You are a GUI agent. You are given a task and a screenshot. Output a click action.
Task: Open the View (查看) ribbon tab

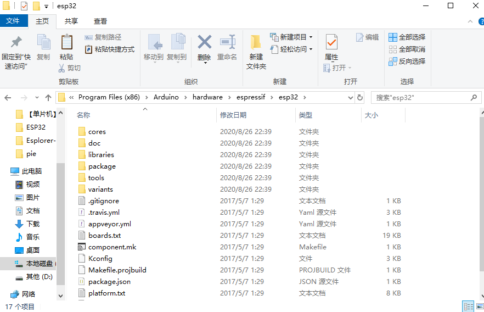coord(100,21)
